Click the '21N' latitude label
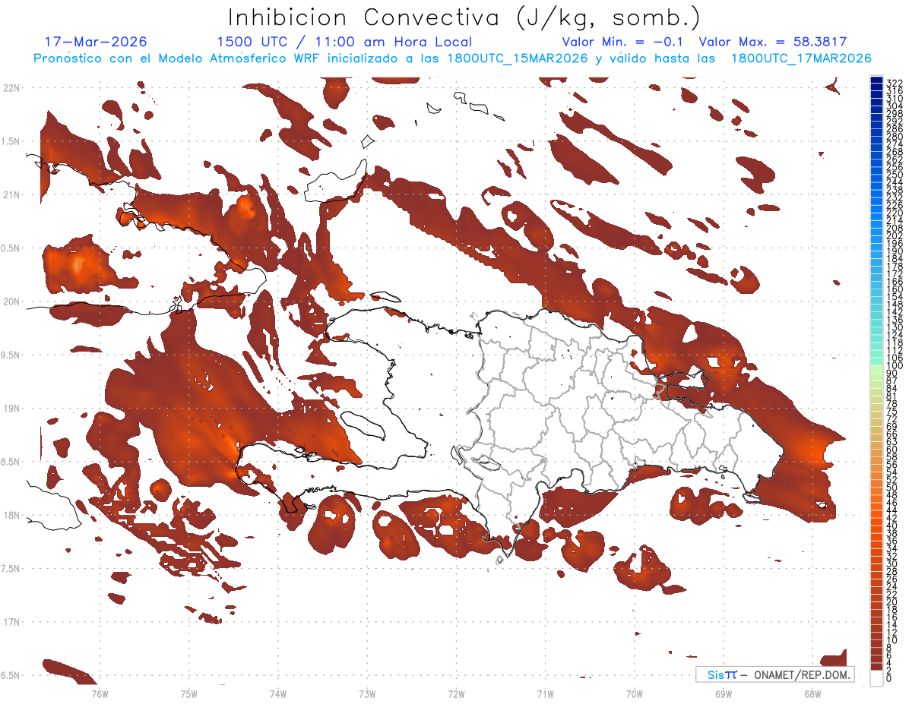912x704 pixels. tap(11, 194)
